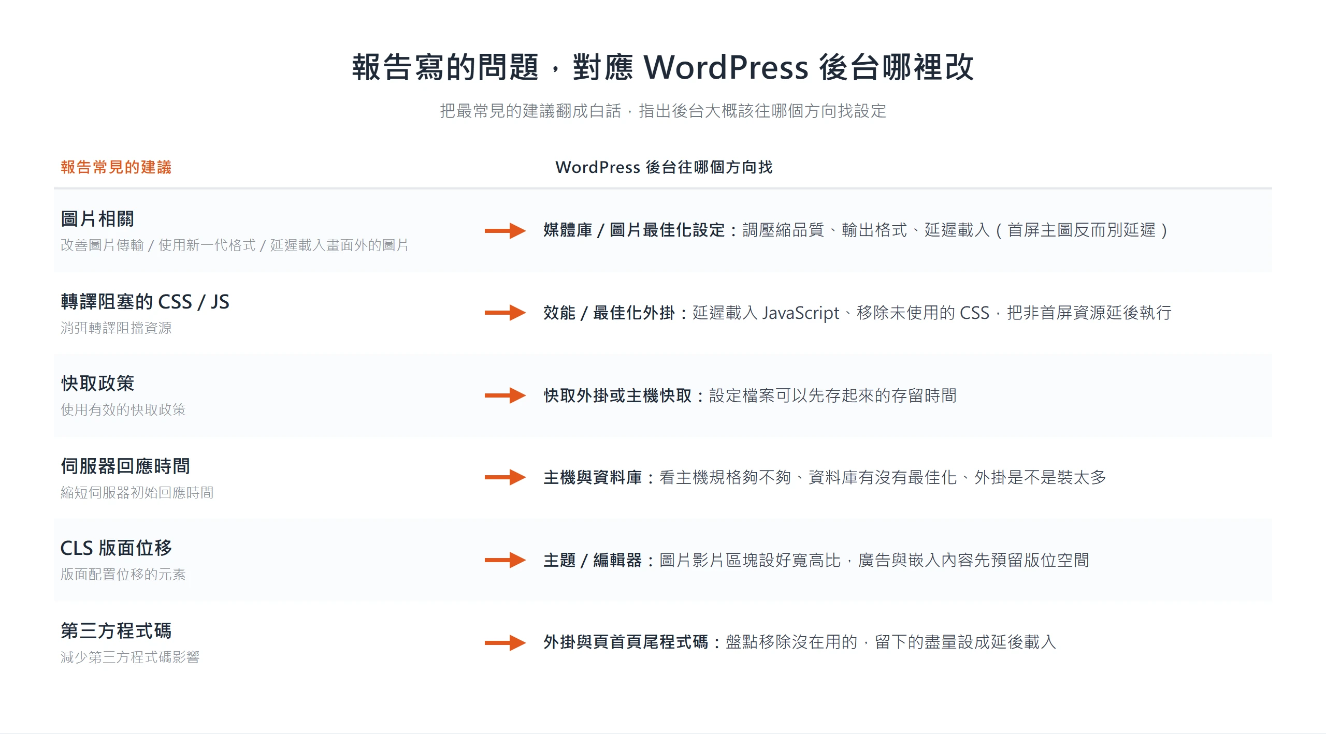Click the text 外掛與頁首頁尾程式碼
The height and width of the screenshot is (734, 1326).
626,642
